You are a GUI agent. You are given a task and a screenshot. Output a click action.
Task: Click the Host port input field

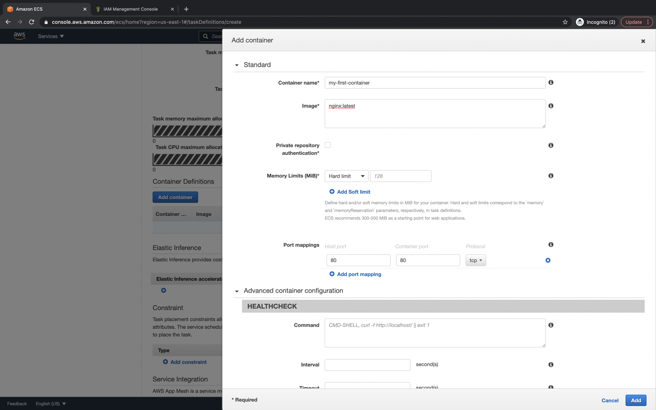click(358, 260)
